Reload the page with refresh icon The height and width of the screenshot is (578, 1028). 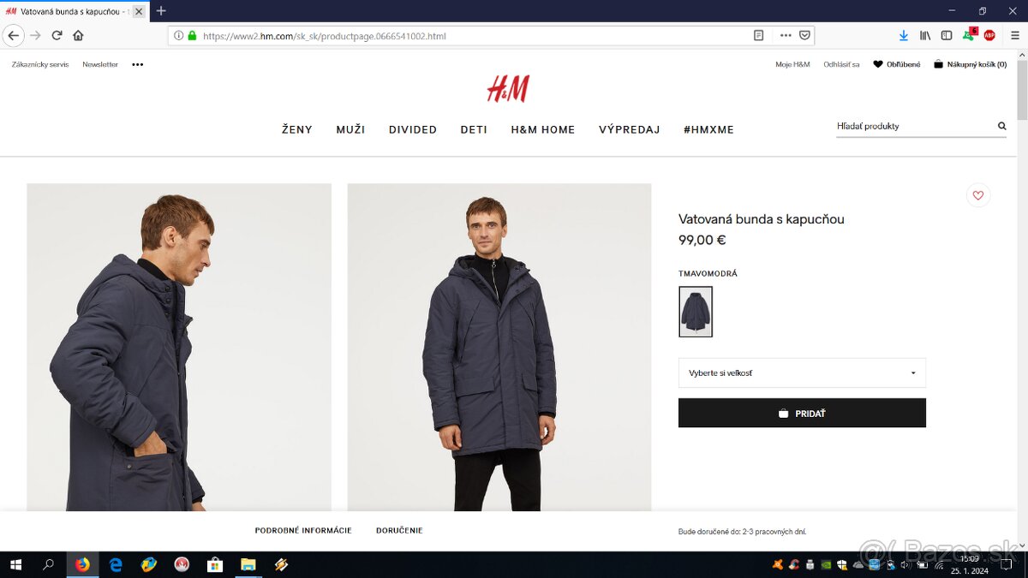pos(57,35)
